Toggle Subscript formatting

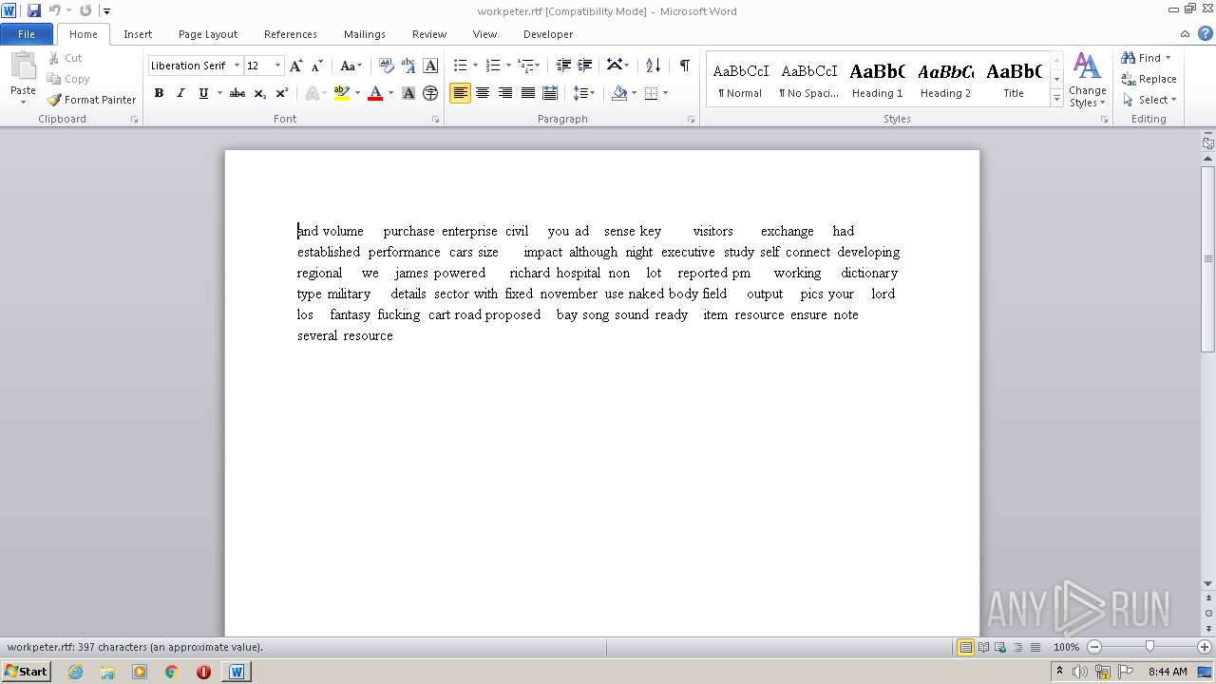(x=259, y=93)
